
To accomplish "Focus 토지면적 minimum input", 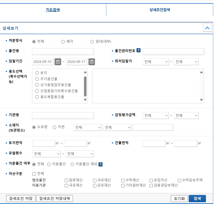I will (x=43, y=143).
